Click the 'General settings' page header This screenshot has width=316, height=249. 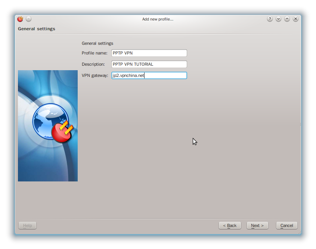[37, 29]
